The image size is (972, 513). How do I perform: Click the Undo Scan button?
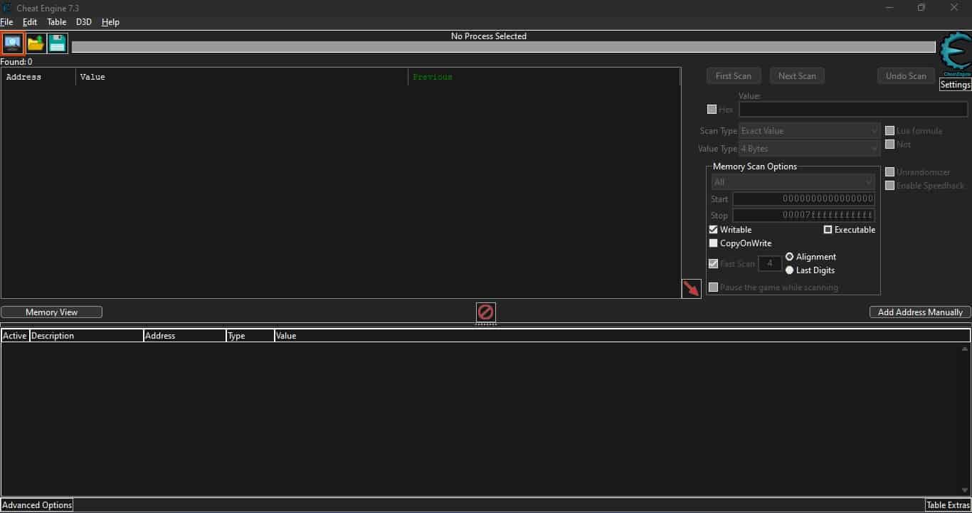[906, 76]
